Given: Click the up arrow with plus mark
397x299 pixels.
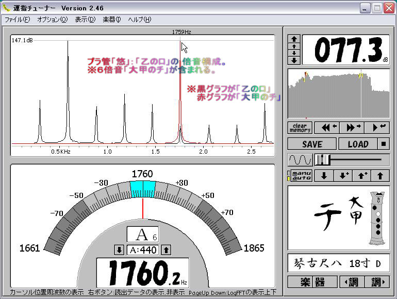Looking at the screenshot, I should coord(362,176).
